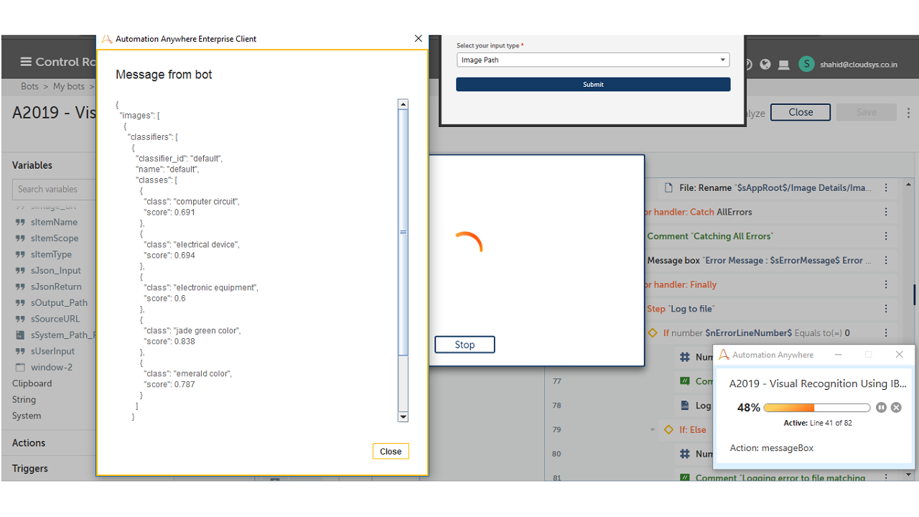919x517 pixels.
Task: Click the diamond icon on If: Else row
Action: coord(668,430)
